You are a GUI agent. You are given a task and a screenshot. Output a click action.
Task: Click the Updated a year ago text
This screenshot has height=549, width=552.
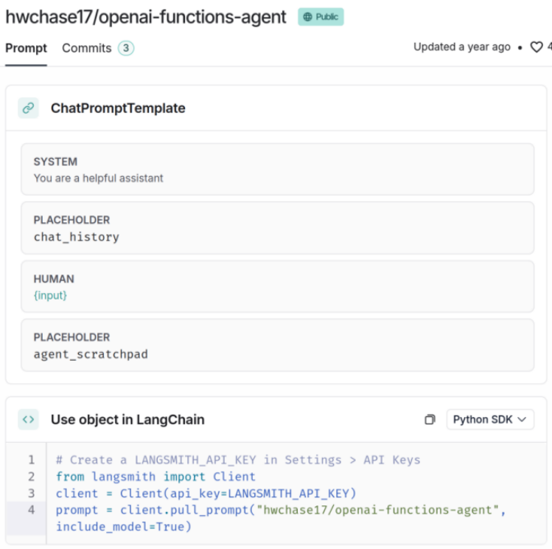coord(462,47)
